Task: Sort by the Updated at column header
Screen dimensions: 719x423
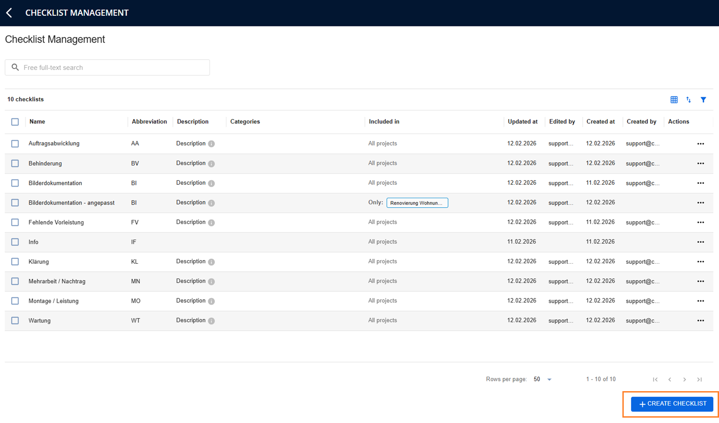Action: click(x=523, y=122)
